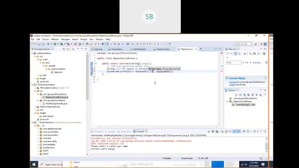Screen dimensions: 299x168
Task: Open Show List of hidden editor tabs
Action: [x=201, y=49]
